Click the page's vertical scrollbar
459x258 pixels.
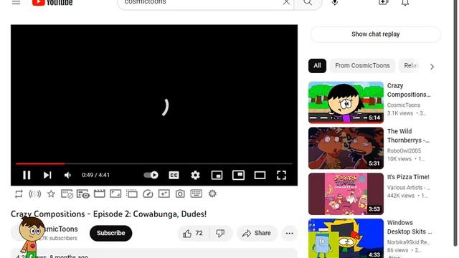pyautogui.click(x=456, y=123)
